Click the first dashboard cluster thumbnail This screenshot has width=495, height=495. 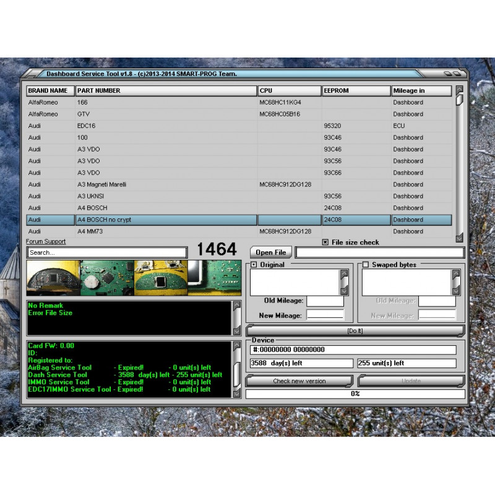(x=50, y=278)
